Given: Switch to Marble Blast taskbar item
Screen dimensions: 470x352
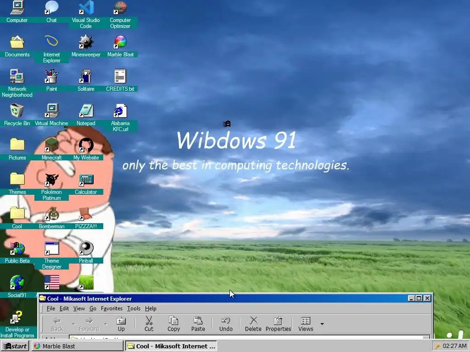Looking at the screenshot, I should coord(77,346).
